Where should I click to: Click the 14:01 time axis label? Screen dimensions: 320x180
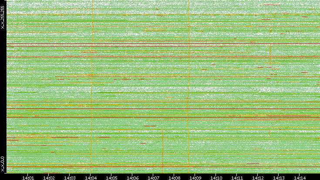(x=28, y=178)
